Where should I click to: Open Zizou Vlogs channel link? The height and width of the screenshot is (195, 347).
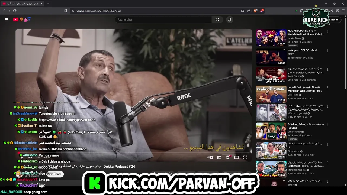[x=294, y=151]
